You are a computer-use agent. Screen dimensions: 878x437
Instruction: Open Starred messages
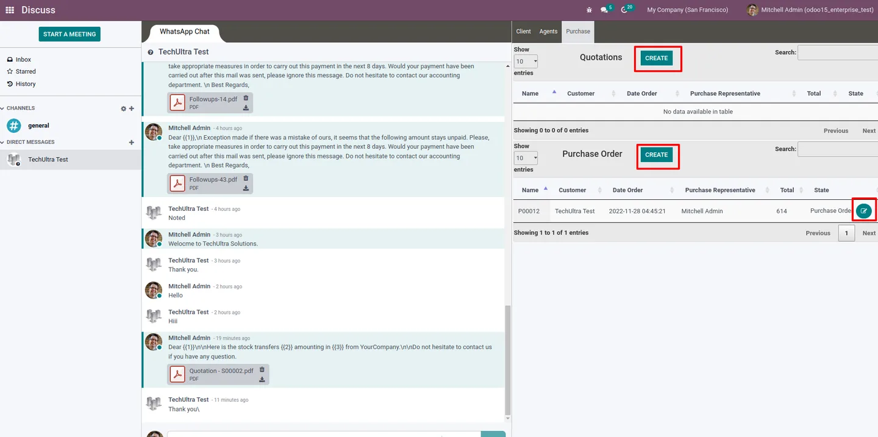(26, 71)
